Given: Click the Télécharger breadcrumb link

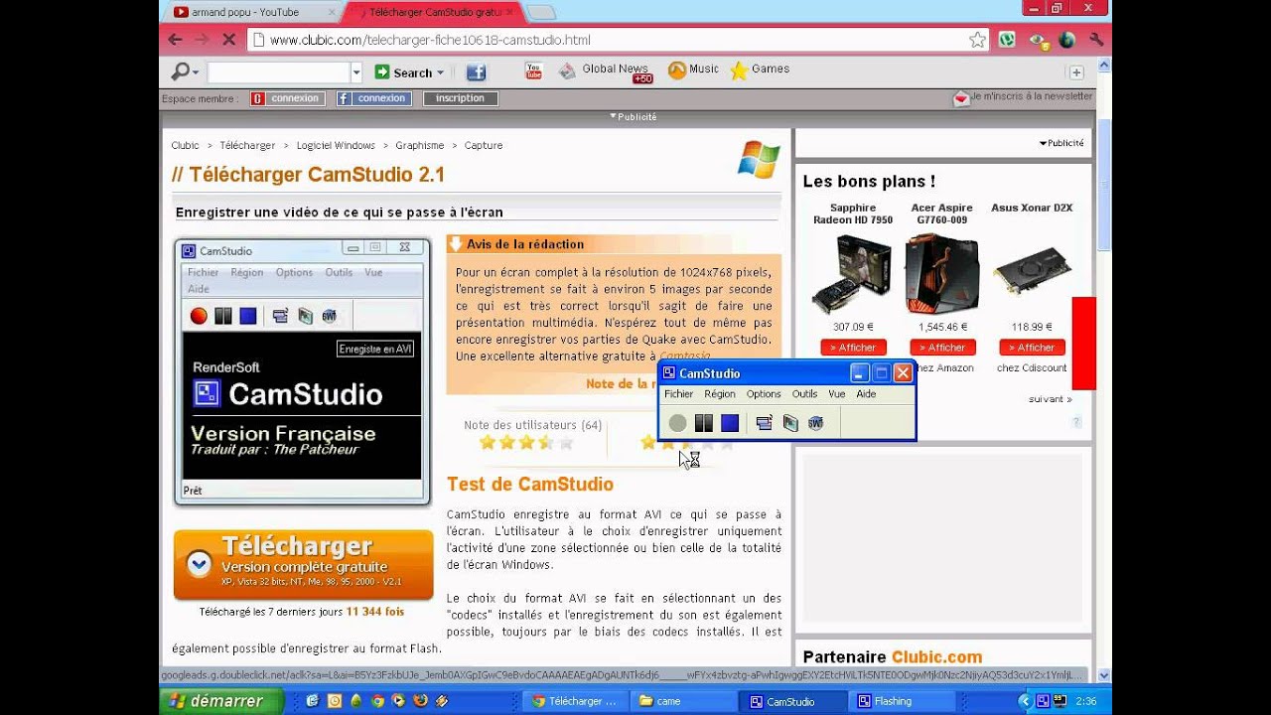Looking at the screenshot, I should coord(247,145).
